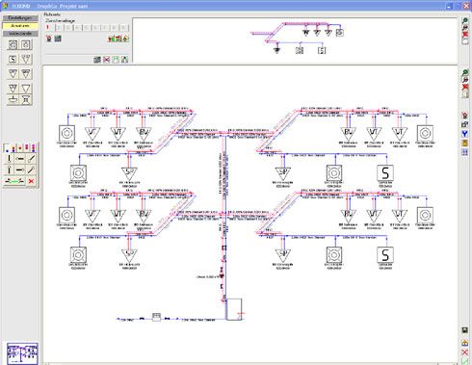Zoom in using overview pane green magnifier

(464, 21)
